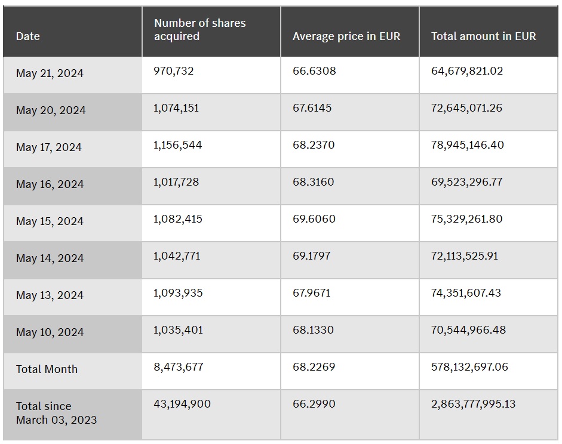Image resolution: width=562 pixels, height=444 pixels.
Task: Select the May 13, 2024 date cell
Action: coord(50,295)
